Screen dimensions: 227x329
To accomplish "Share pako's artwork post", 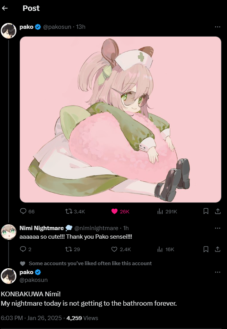I will [218, 211].
